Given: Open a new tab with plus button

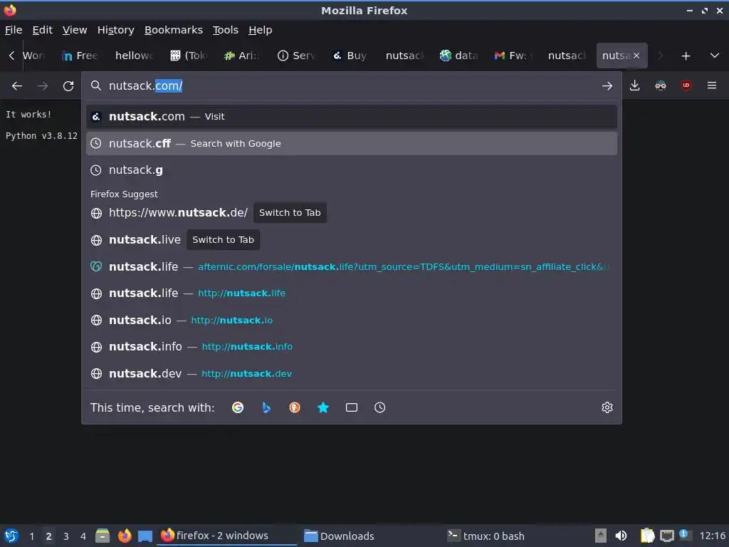Looking at the screenshot, I should [x=686, y=56].
